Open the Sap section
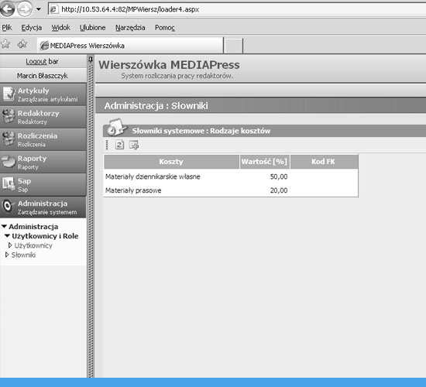 (x=43, y=184)
